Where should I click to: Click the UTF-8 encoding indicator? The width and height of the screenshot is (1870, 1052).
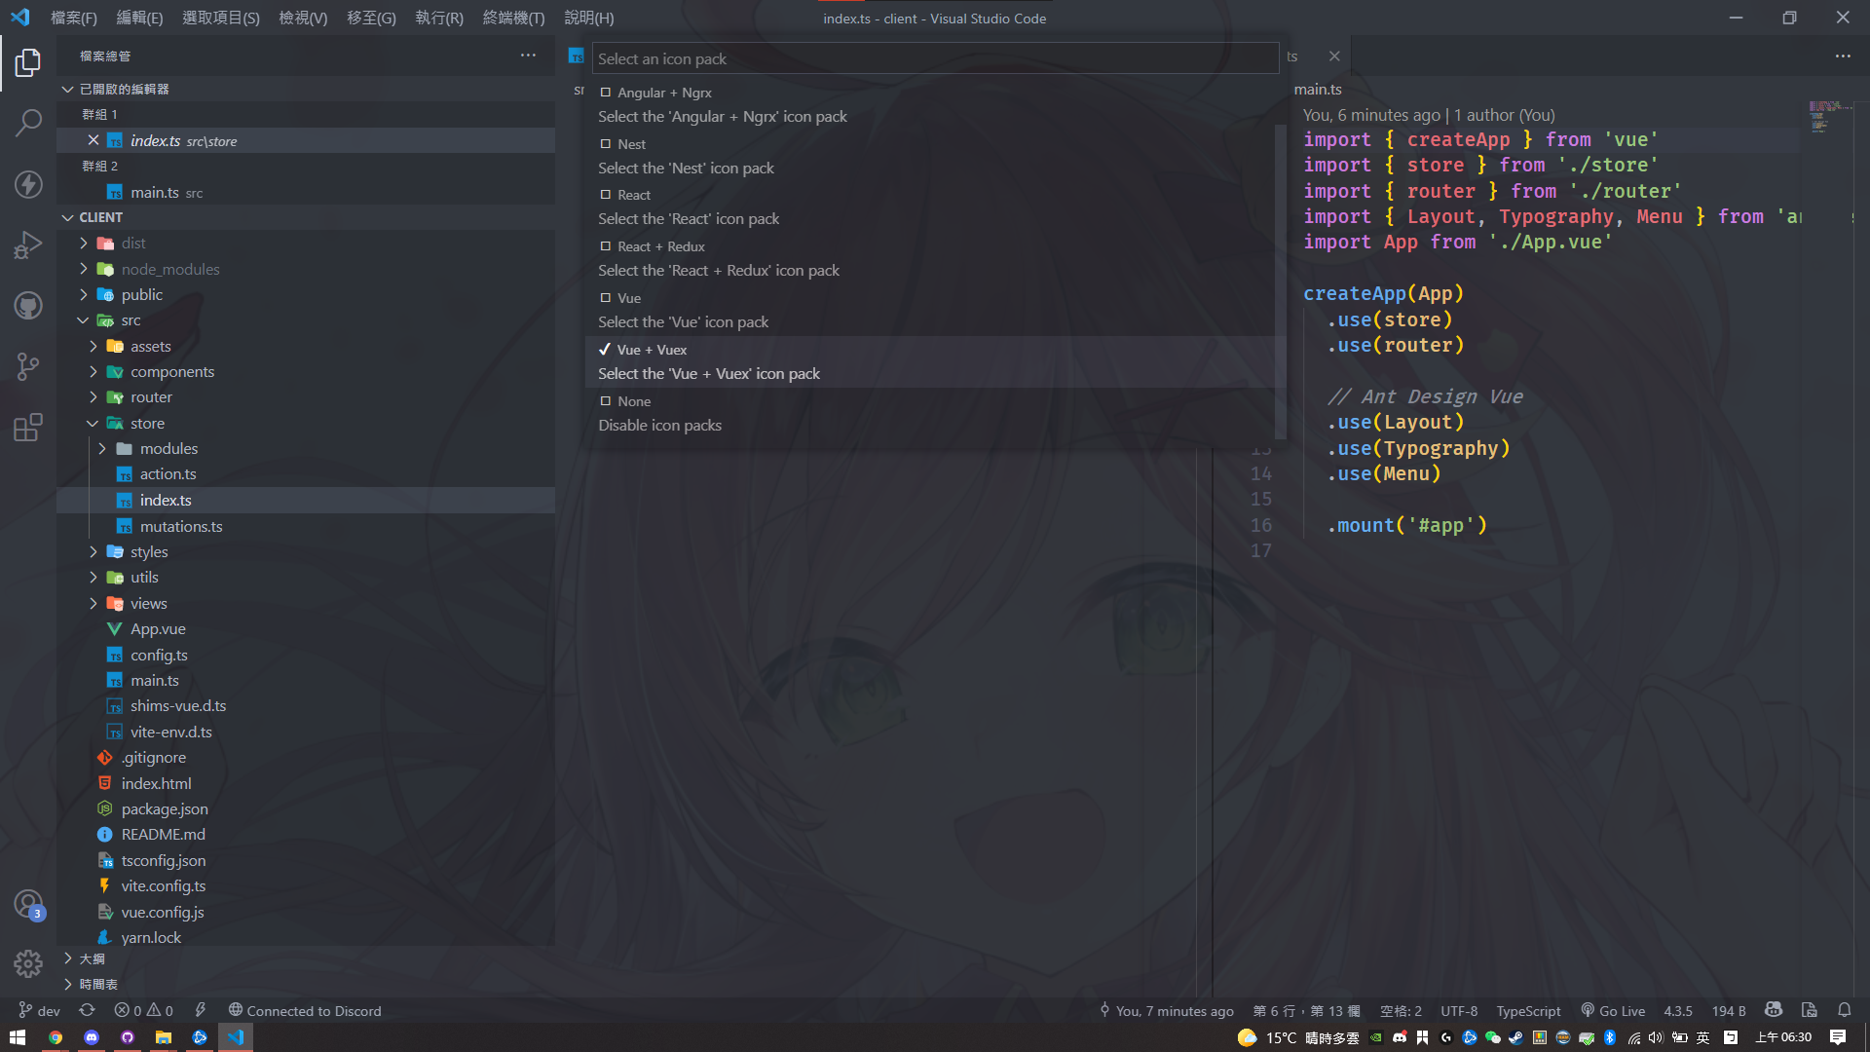click(1459, 1010)
